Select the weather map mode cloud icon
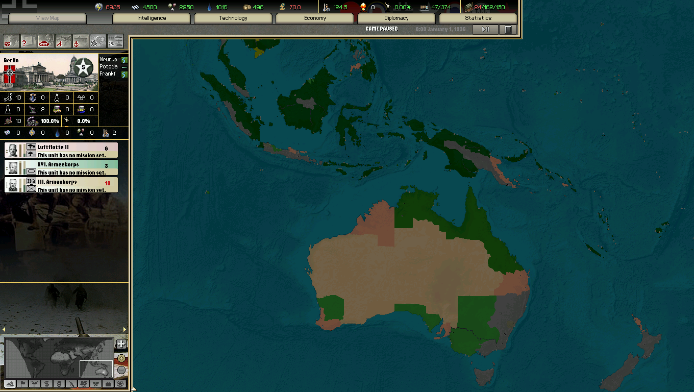The image size is (694, 392). (x=34, y=383)
